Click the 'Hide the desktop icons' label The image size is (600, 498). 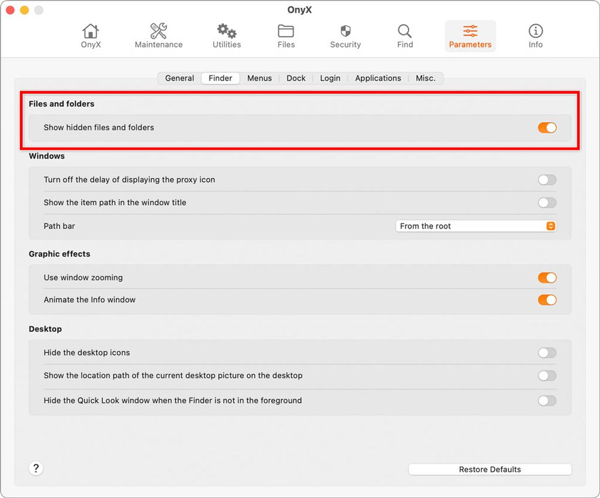[x=87, y=353]
